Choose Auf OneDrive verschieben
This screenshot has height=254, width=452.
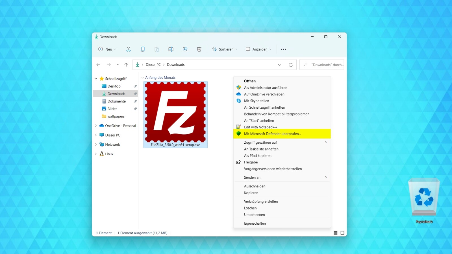click(x=282, y=94)
